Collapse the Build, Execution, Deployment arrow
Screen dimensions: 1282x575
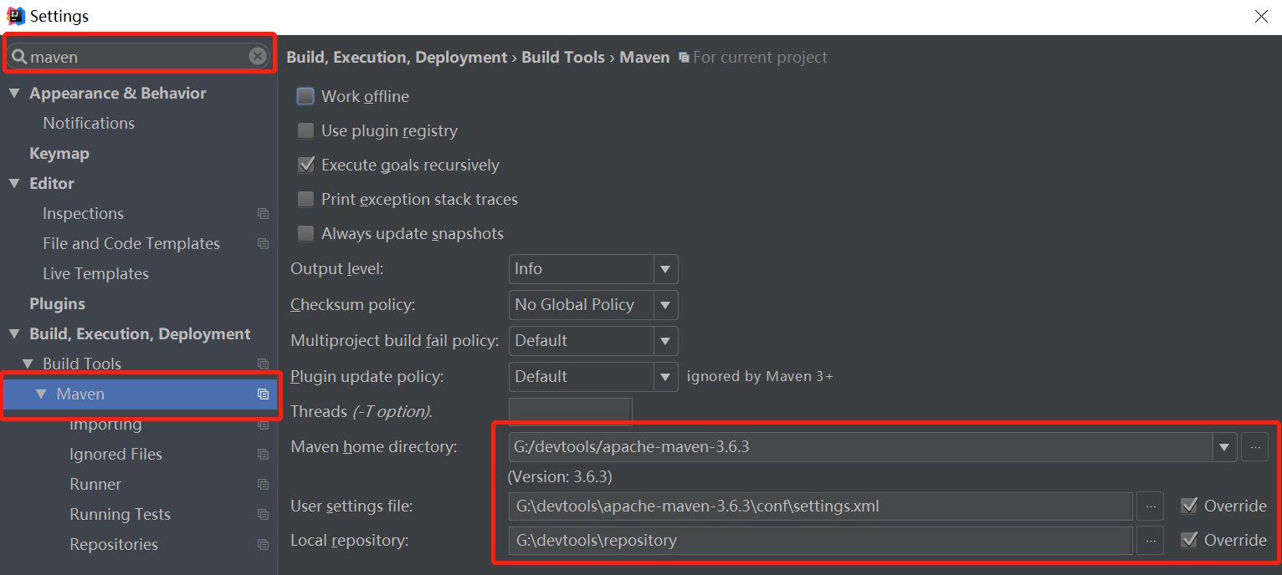point(14,334)
